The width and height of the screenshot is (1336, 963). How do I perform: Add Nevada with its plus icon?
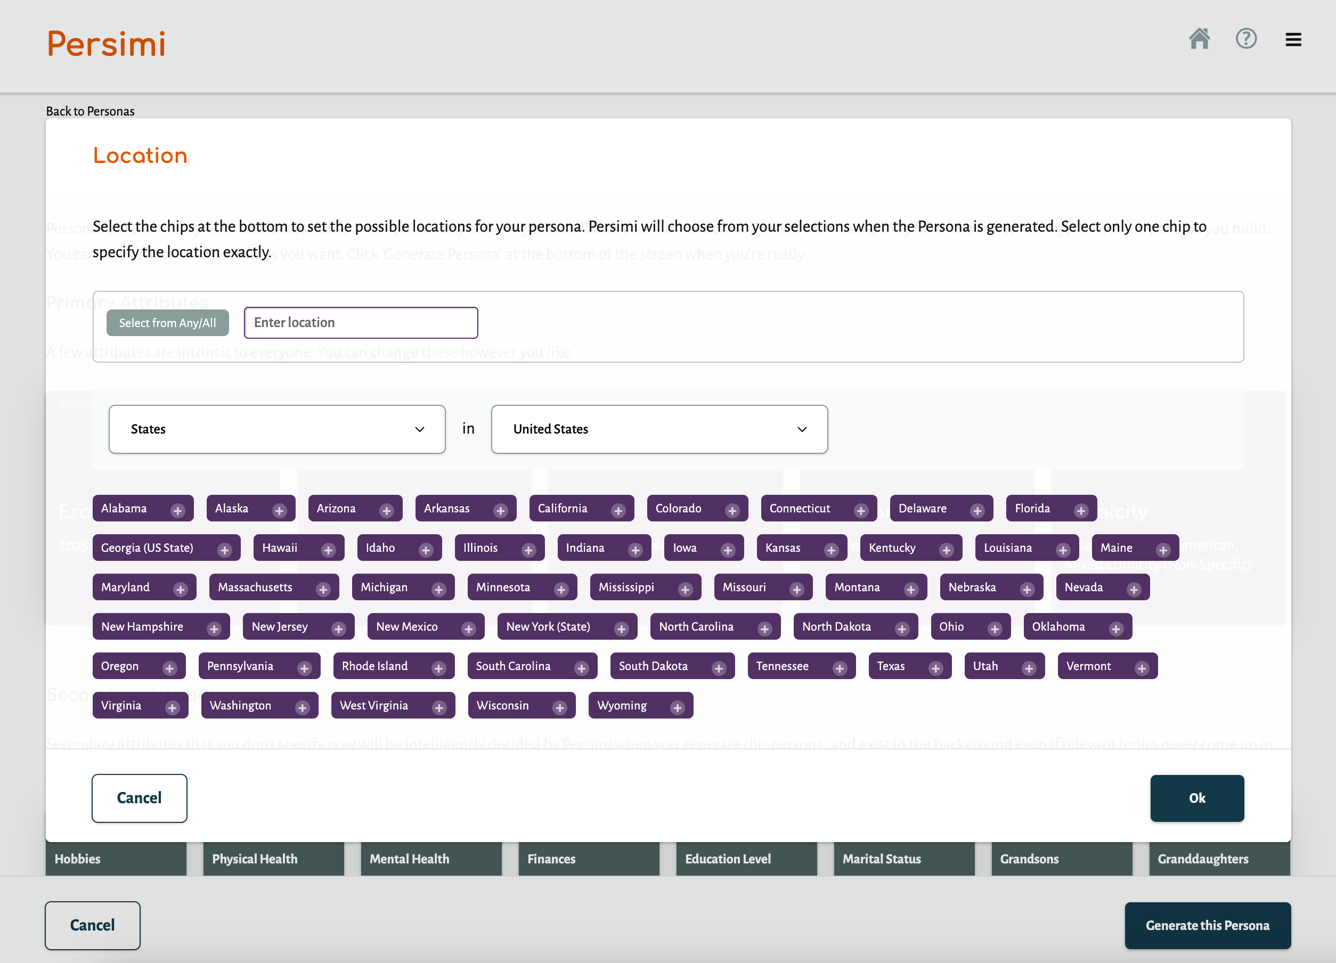(x=1134, y=590)
